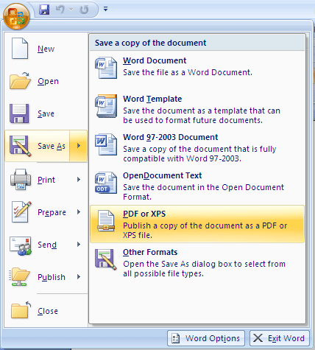Viewport: 315px width, 350px height.
Task: Click the New blank page icon
Action: pos(20,49)
